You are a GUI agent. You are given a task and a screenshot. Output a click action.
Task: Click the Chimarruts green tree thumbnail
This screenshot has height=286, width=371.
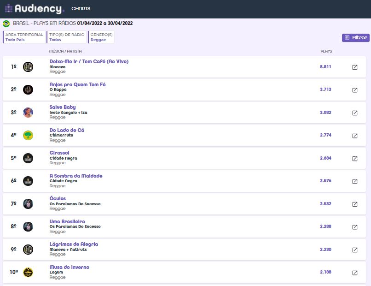click(28, 135)
